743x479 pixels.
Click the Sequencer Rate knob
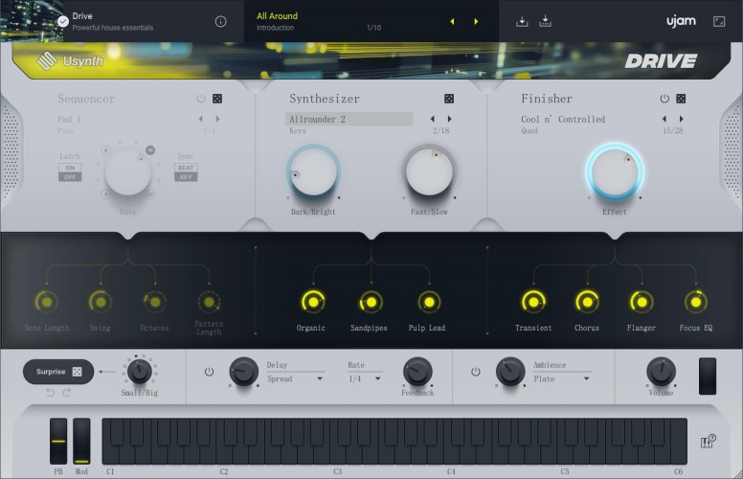[128, 171]
